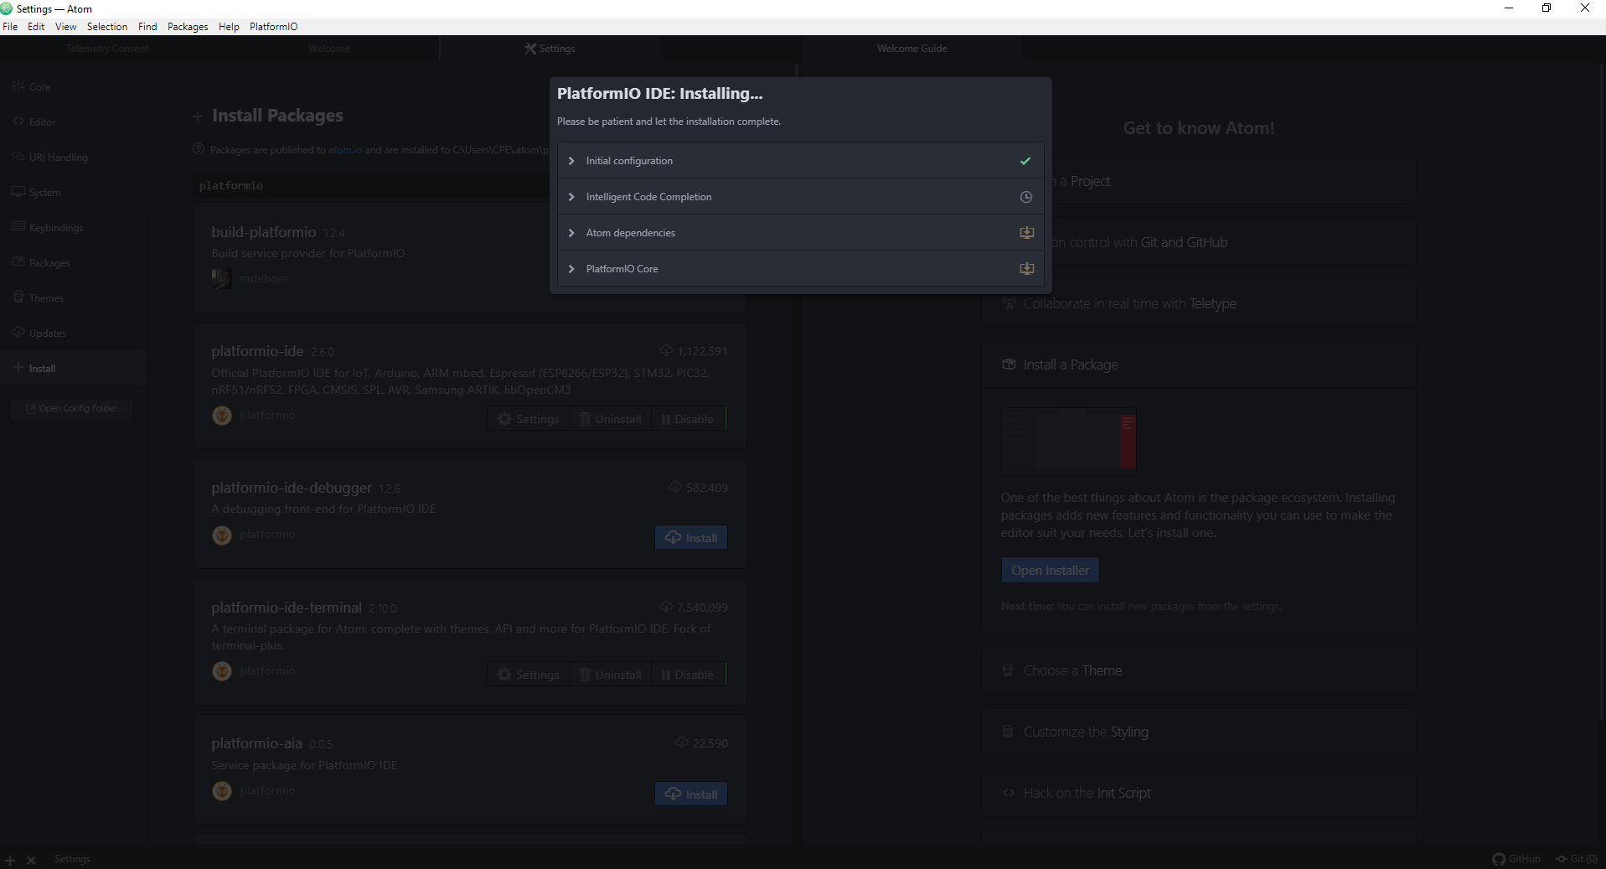Image resolution: width=1606 pixels, height=869 pixels.
Task: Click the clock icon for Intelligent Code Completion
Action: 1025,197
